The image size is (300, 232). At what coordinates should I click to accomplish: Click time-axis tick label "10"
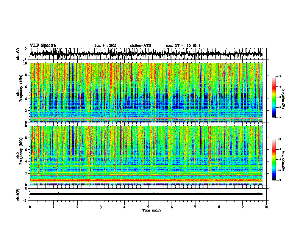coord(266,207)
